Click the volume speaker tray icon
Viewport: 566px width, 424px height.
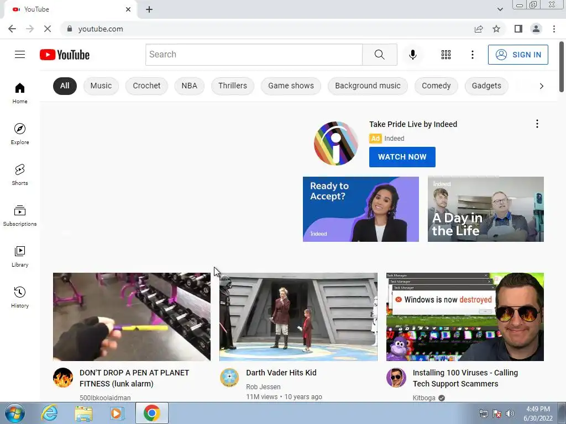tap(510, 414)
